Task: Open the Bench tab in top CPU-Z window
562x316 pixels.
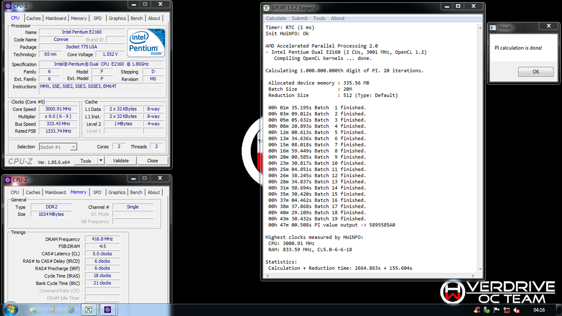Action: point(137,18)
